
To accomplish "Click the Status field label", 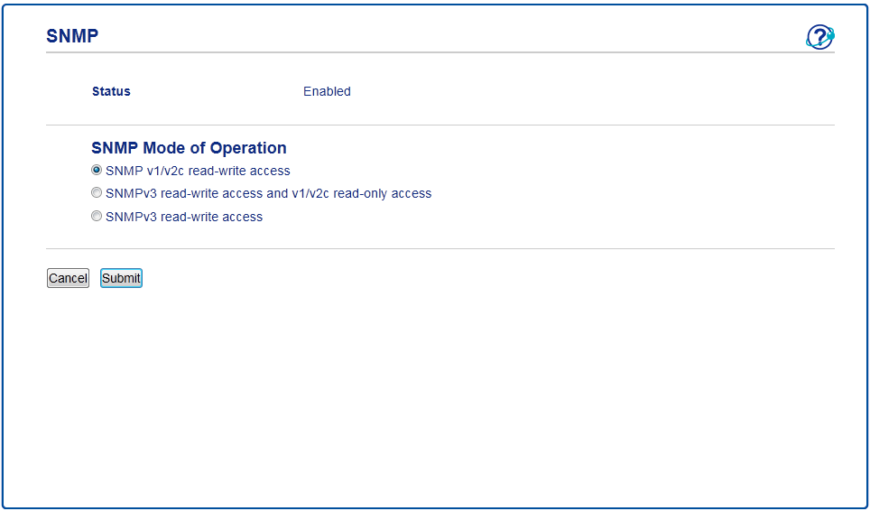I will 111,91.
